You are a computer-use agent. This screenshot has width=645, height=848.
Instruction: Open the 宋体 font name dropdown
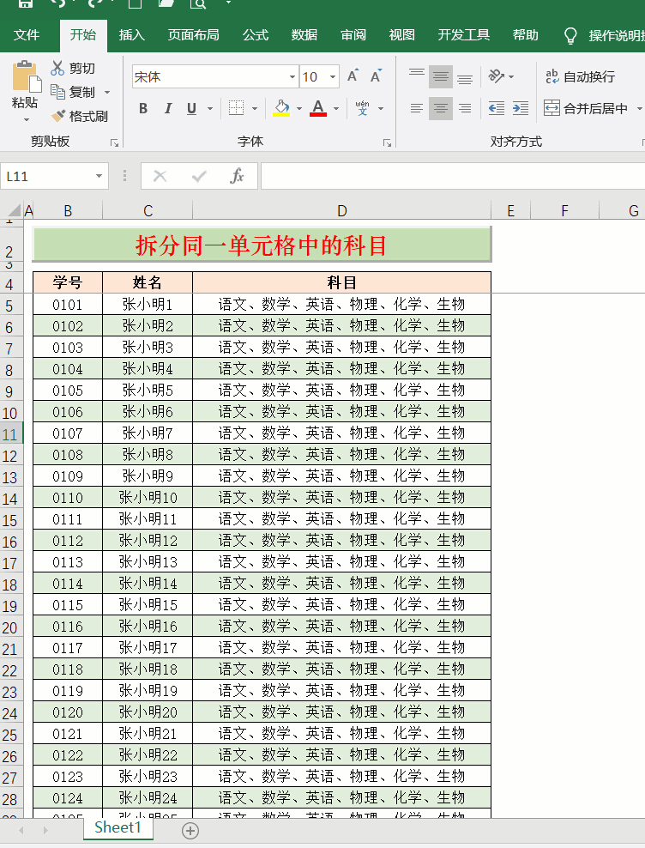(292, 76)
